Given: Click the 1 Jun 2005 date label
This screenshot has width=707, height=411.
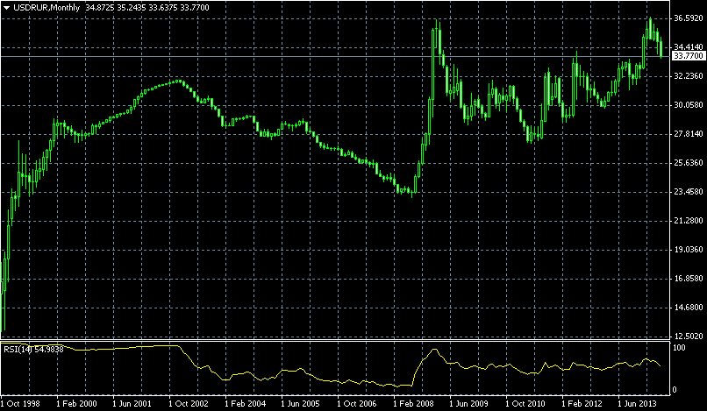Looking at the screenshot, I should pos(302,402).
